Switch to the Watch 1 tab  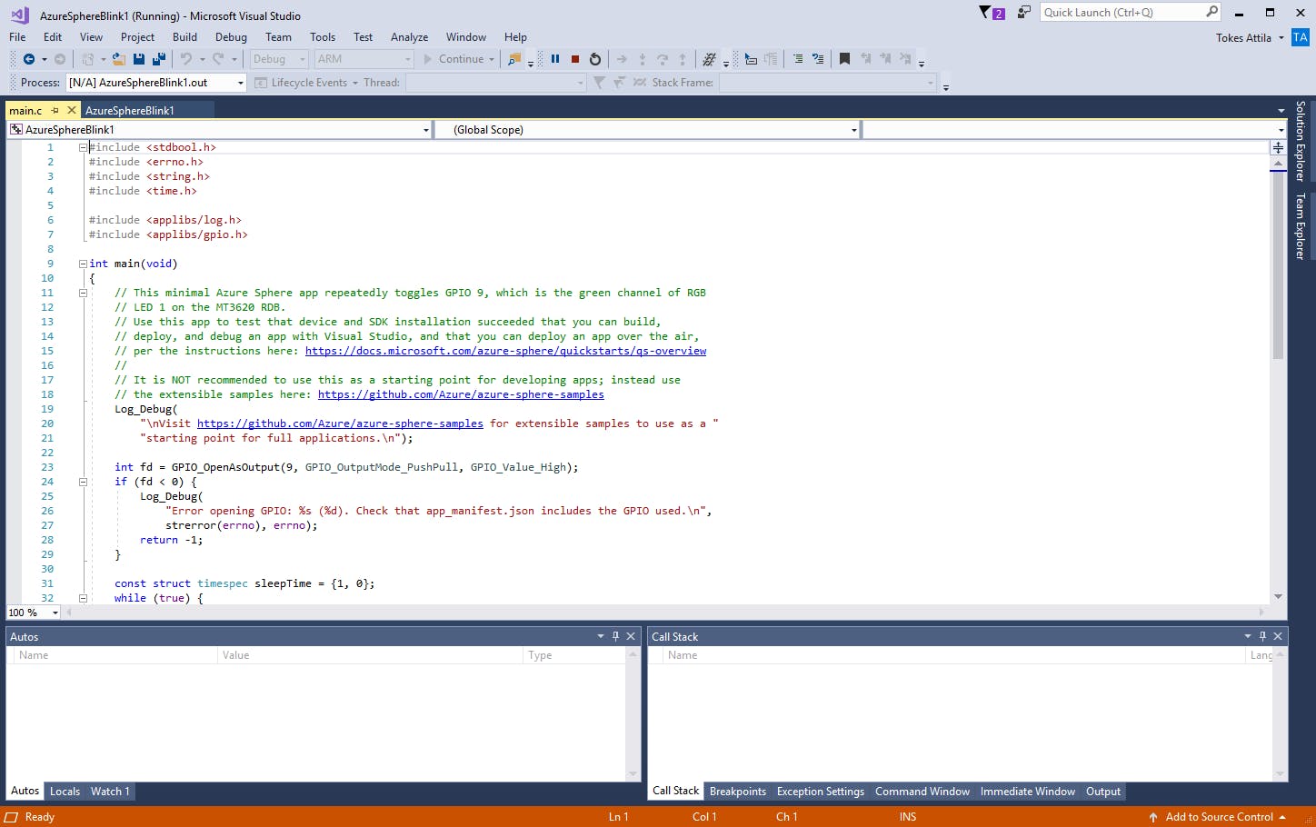coord(110,792)
